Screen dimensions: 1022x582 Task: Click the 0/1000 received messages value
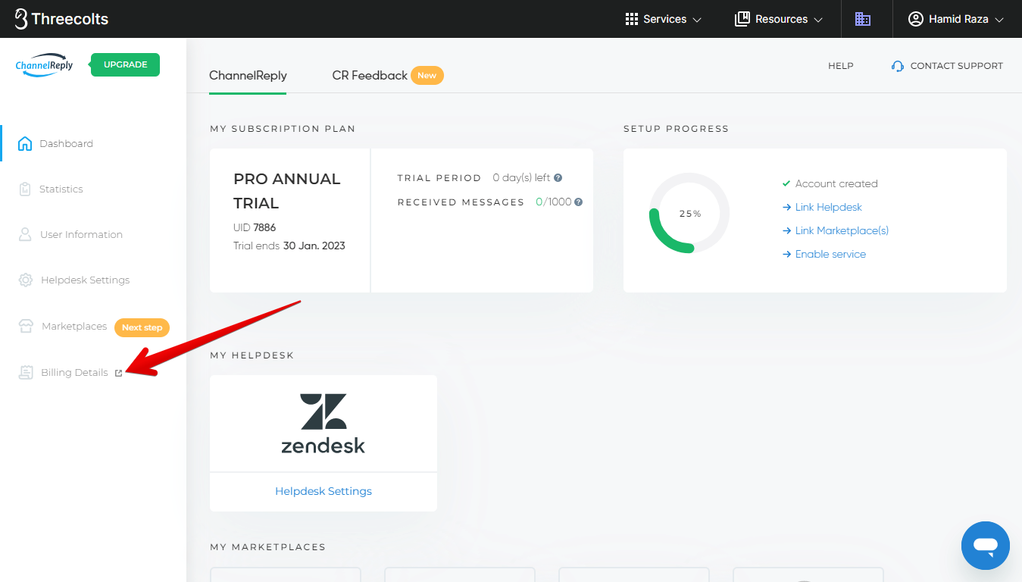[x=553, y=202]
